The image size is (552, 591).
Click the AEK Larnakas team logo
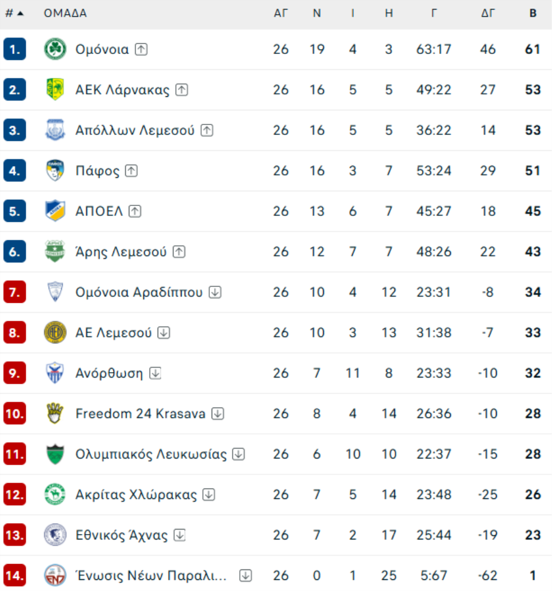[55, 90]
